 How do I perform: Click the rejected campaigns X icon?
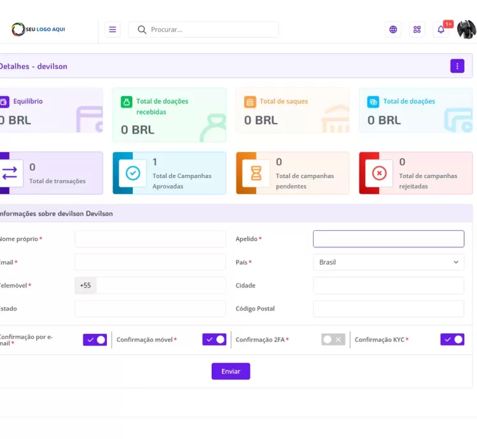380,173
